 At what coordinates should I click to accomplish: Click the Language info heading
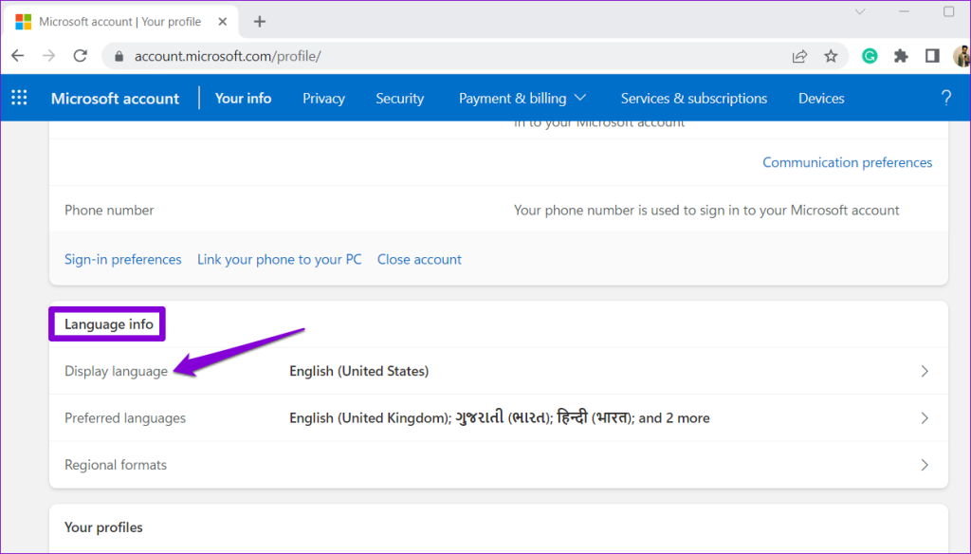click(108, 324)
